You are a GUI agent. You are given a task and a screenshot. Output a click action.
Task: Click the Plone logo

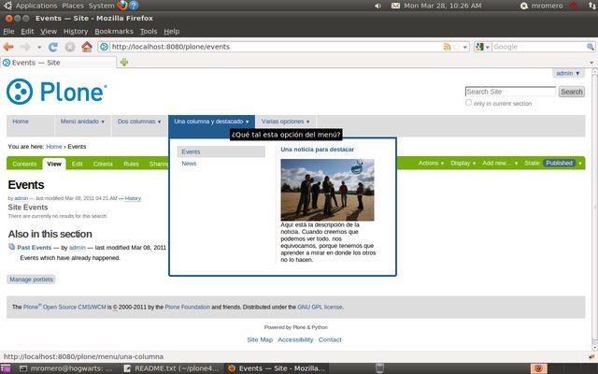[57, 92]
